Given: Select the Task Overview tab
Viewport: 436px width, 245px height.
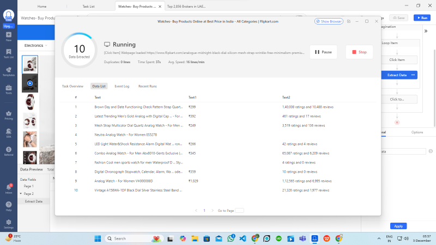Looking at the screenshot, I should 72,86.
